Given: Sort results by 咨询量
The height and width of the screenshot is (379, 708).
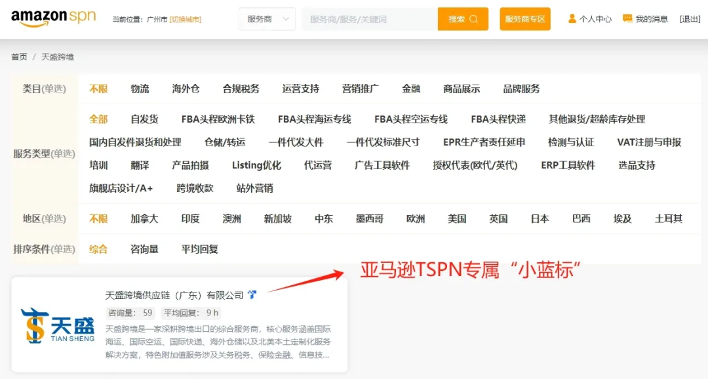Looking at the screenshot, I should (x=144, y=249).
